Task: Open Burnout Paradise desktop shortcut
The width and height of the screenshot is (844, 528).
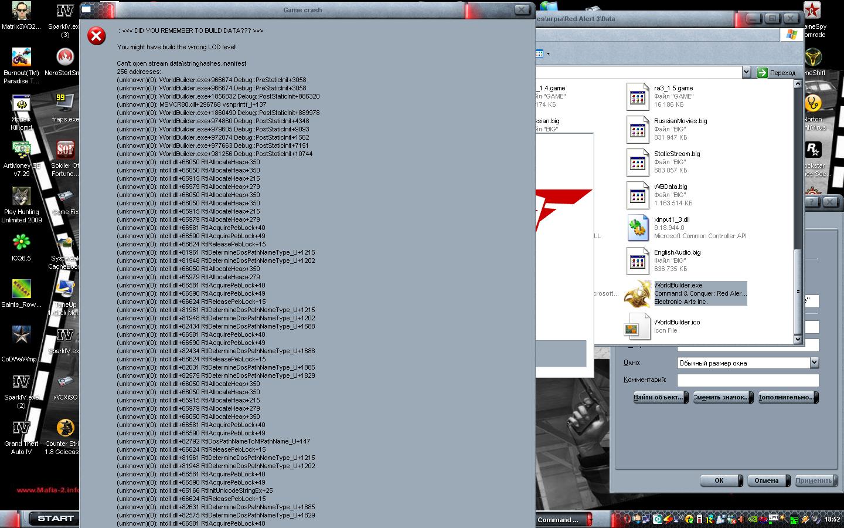Action: 21,66
